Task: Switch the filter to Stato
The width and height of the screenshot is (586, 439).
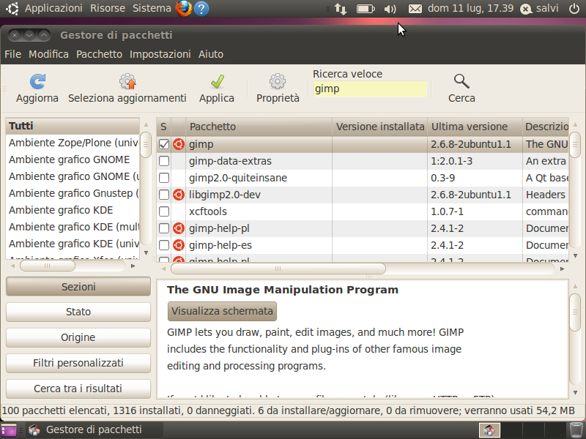Action: click(x=78, y=312)
